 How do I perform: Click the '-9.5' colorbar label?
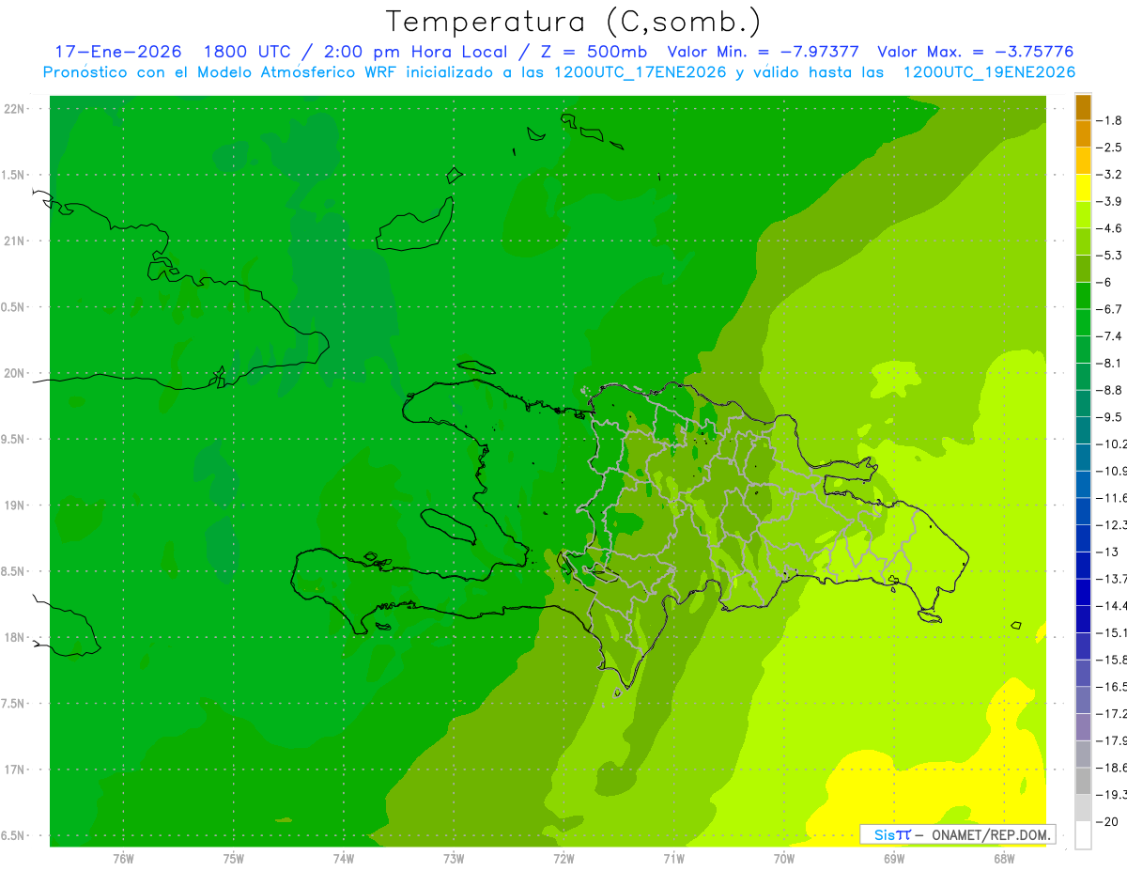coord(1109,416)
